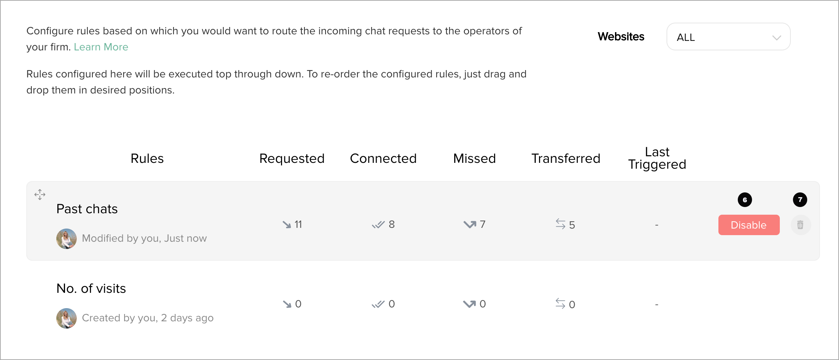
Task: Click the avatar beside Modified by you
Action: (67, 239)
